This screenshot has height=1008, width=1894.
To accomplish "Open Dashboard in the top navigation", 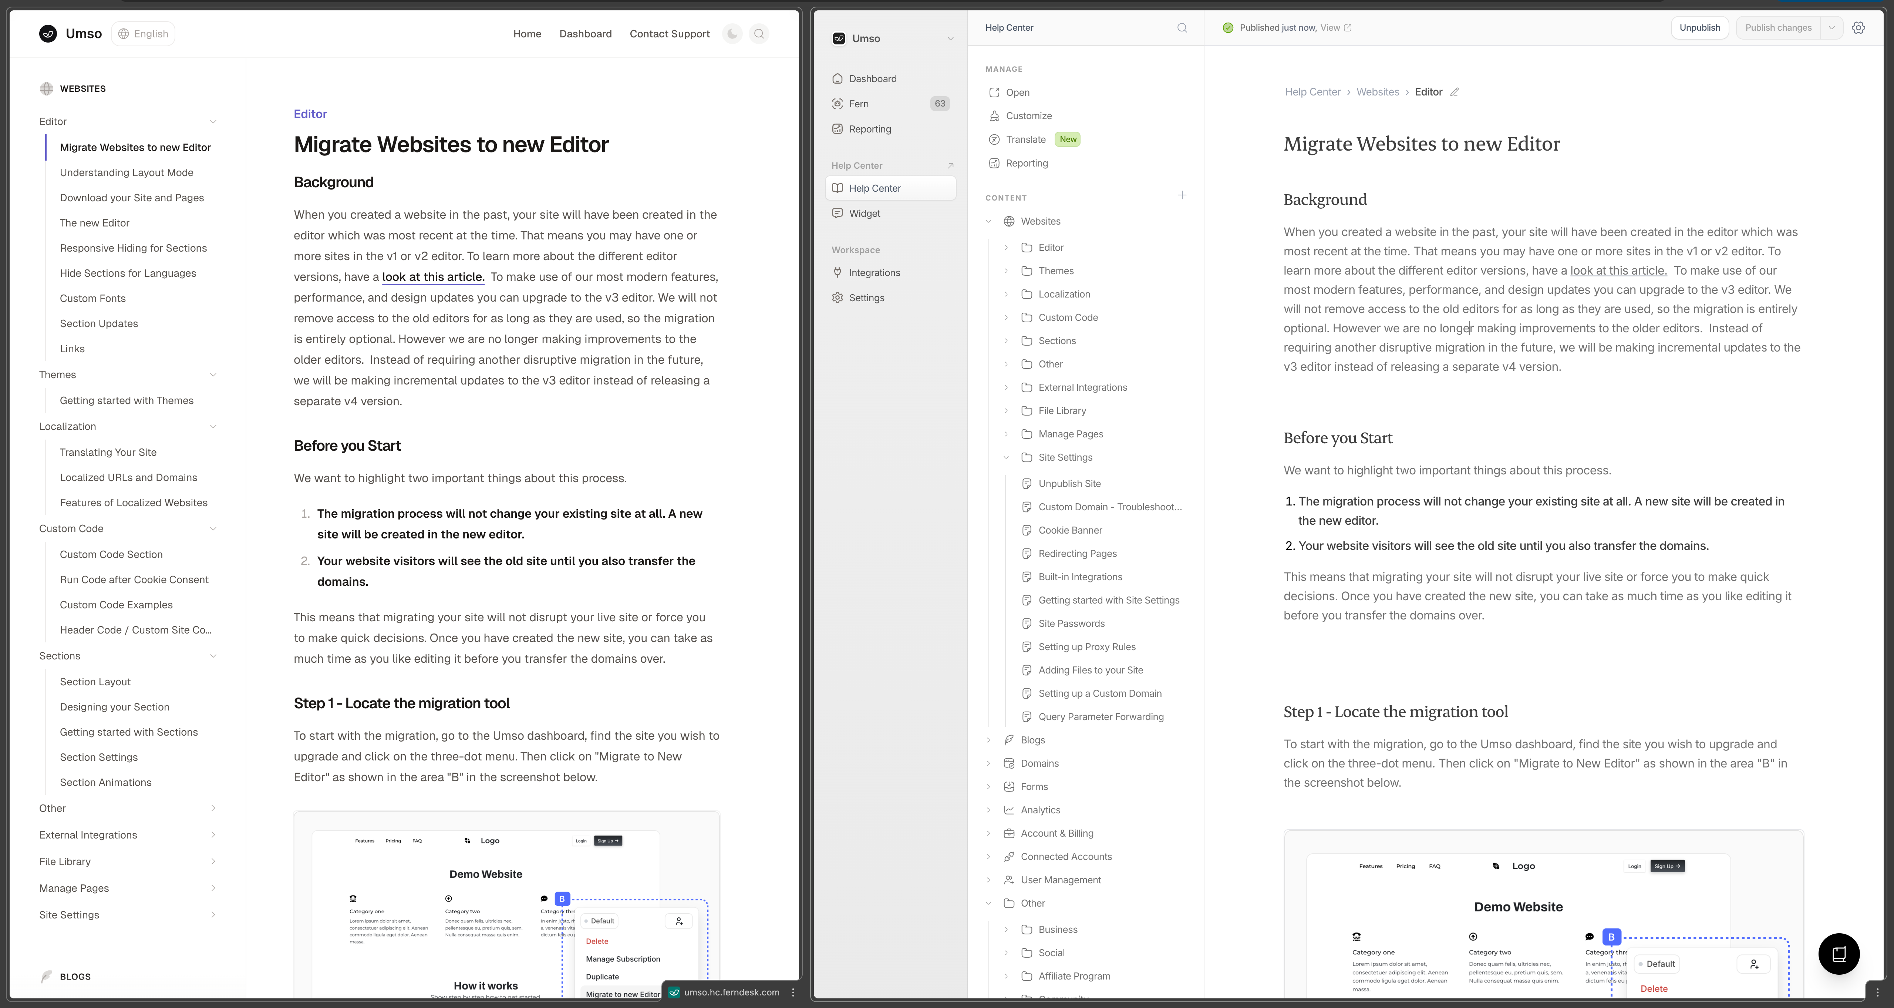I will pyautogui.click(x=585, y=34).
